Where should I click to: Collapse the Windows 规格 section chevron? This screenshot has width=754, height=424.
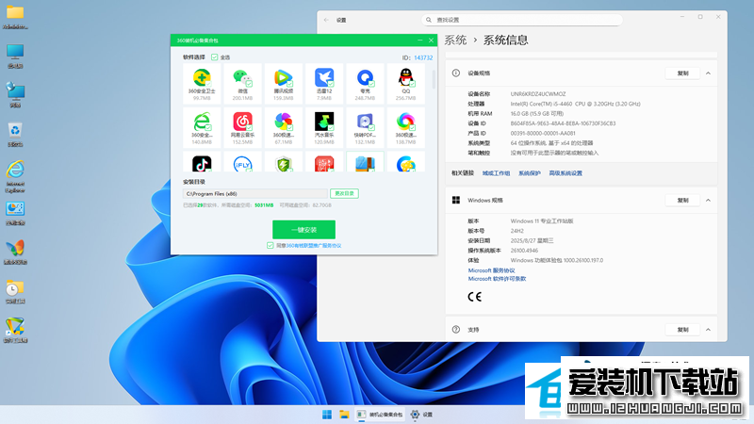click(709, 200)
